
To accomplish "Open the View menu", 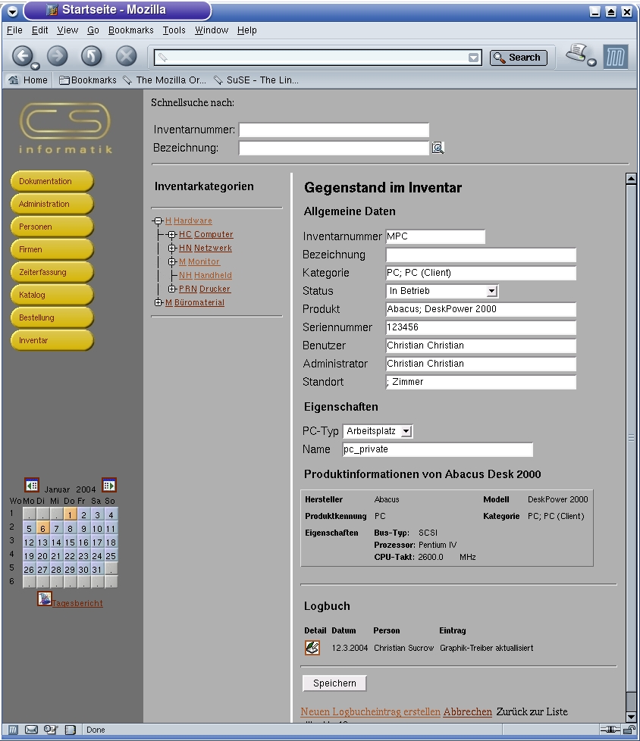I will coord(67,30).
